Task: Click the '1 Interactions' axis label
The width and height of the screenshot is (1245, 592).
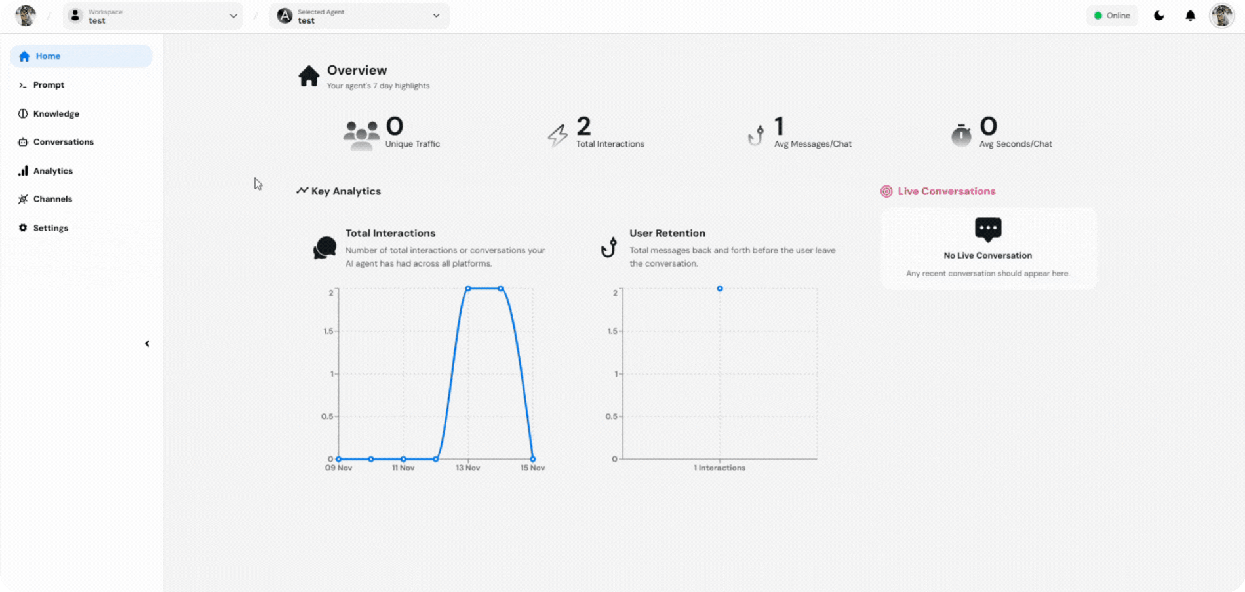Action: [x=720, y=468]
